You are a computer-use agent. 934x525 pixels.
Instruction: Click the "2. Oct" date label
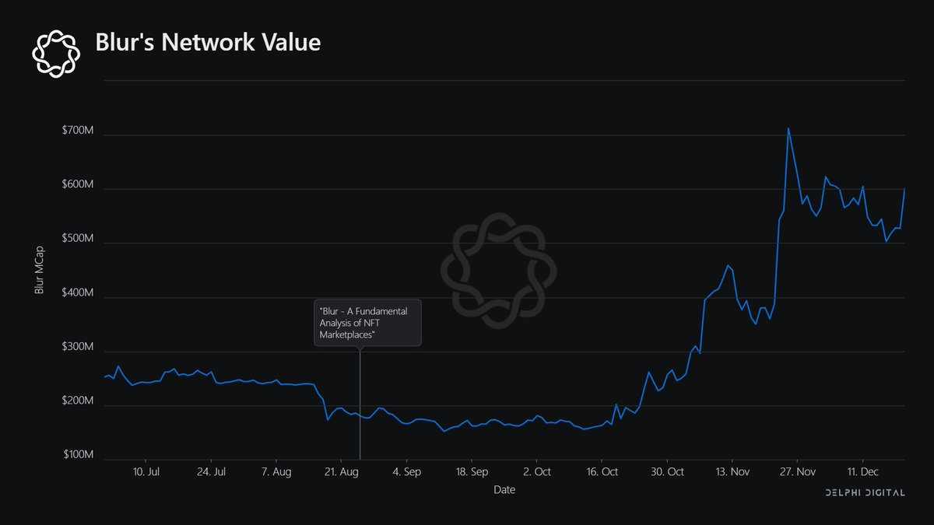click(x=537, y=472)
